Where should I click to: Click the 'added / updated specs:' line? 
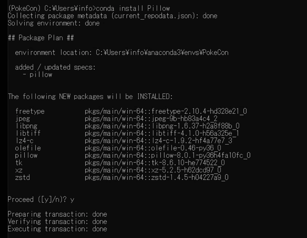(x=55, y=68)
